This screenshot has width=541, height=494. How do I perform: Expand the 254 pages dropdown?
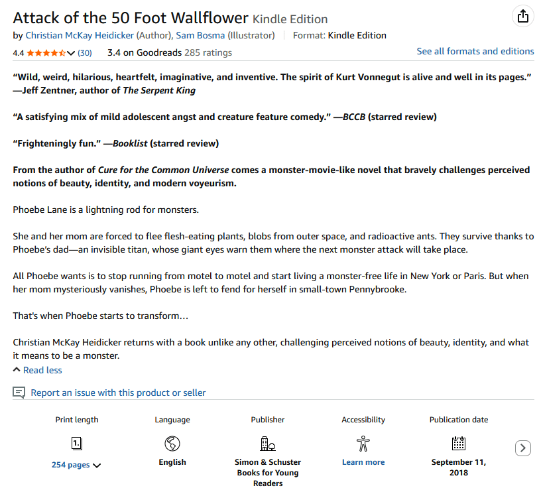[x=97, y=465]
